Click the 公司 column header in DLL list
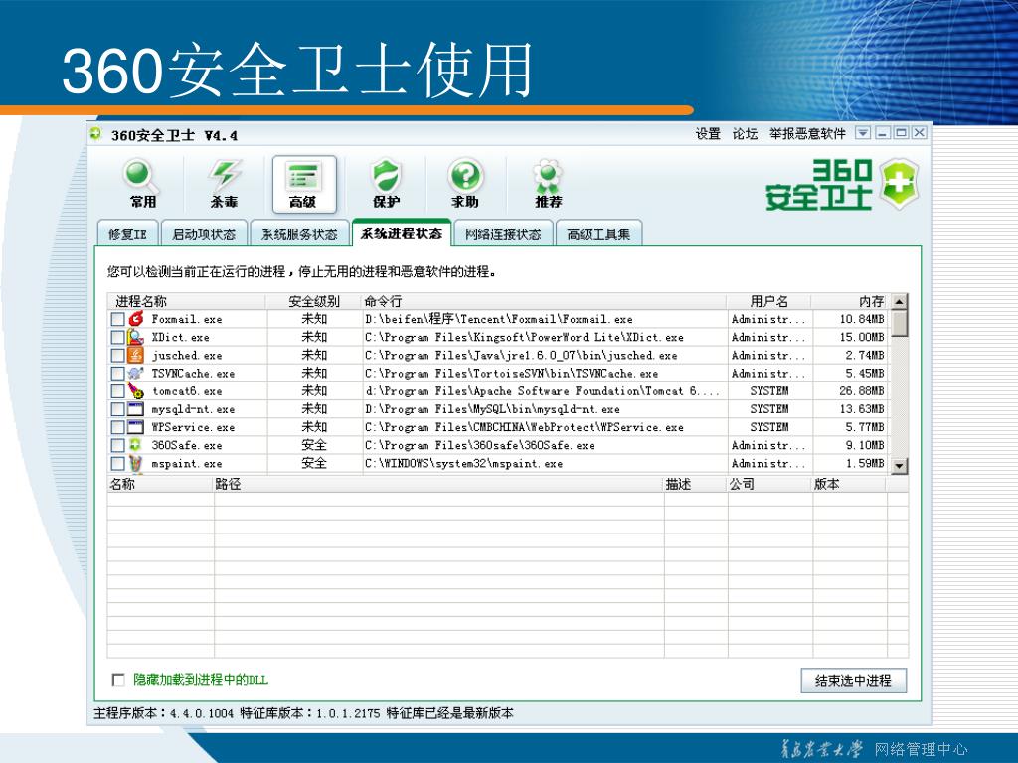Screen dimensions: 1018x763 (x=770, y=484)
